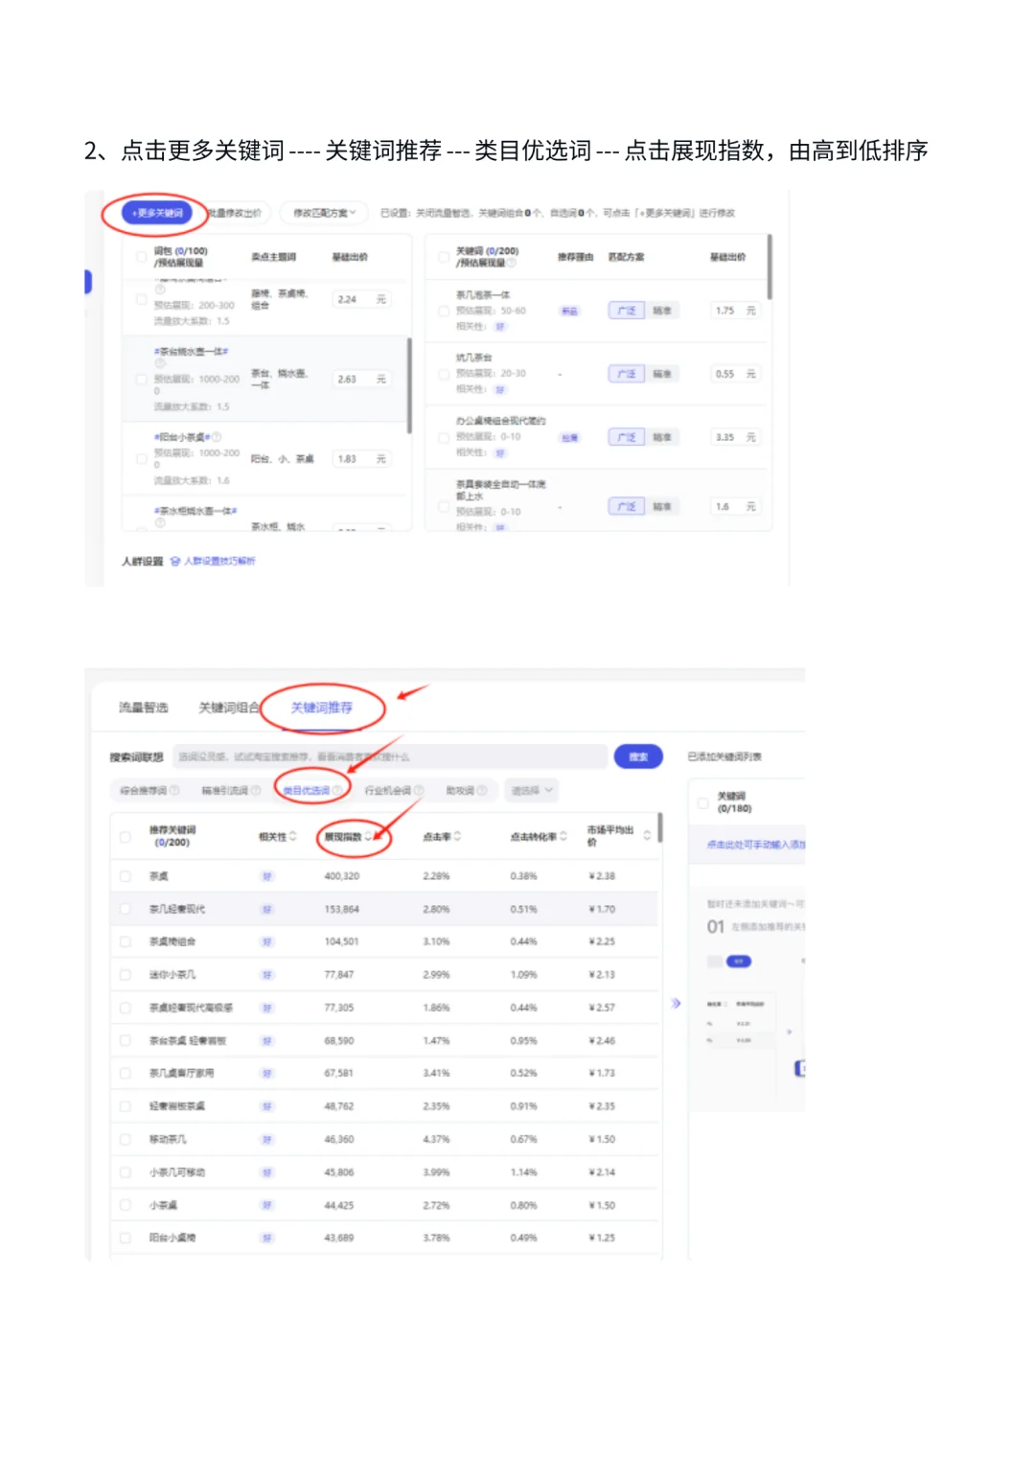Check the 茶桌椅组合 row checkbox
This screenshot has width=1035, height=1463.
tap(126, 941)
